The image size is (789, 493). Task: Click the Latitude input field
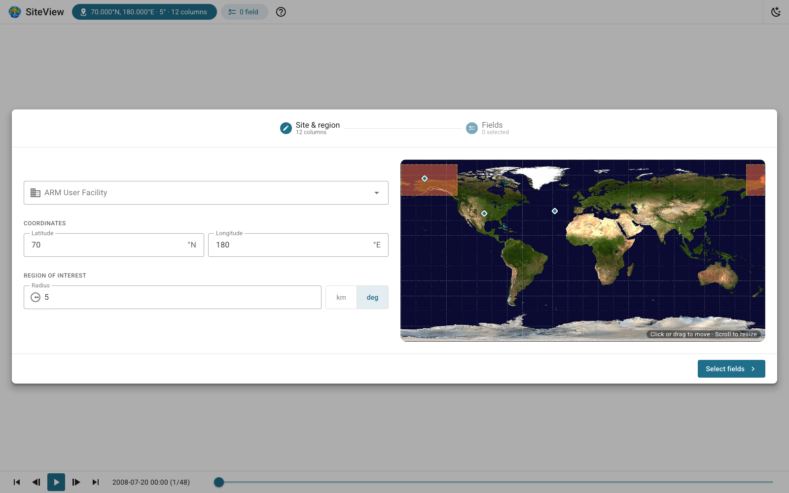[x=114, y=245]
